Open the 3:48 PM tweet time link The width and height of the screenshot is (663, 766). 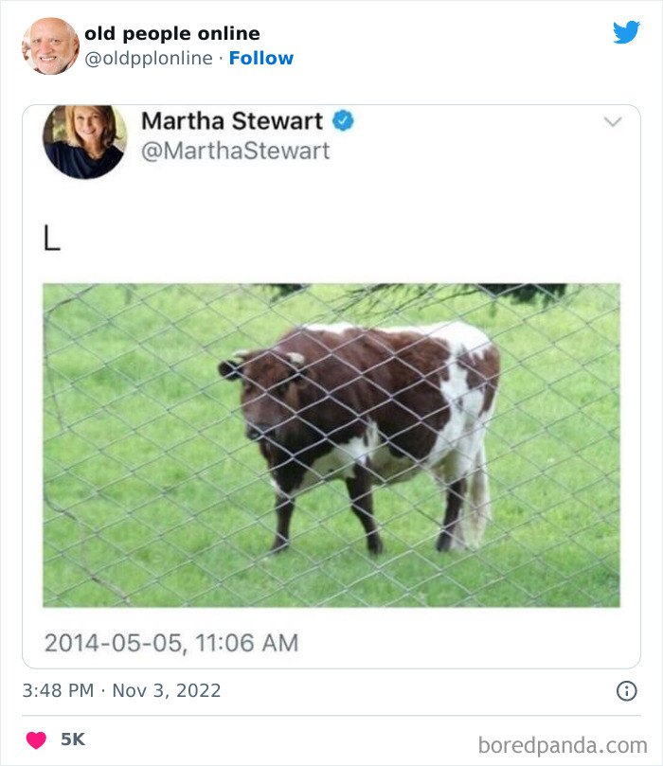[x=58, y=690]
